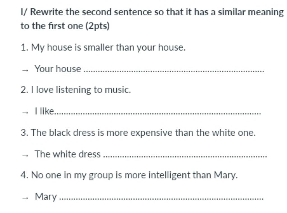This screenshot has width=287, height=213.
Task: Click the '(2pts)' score label
Action: point(98,26)
